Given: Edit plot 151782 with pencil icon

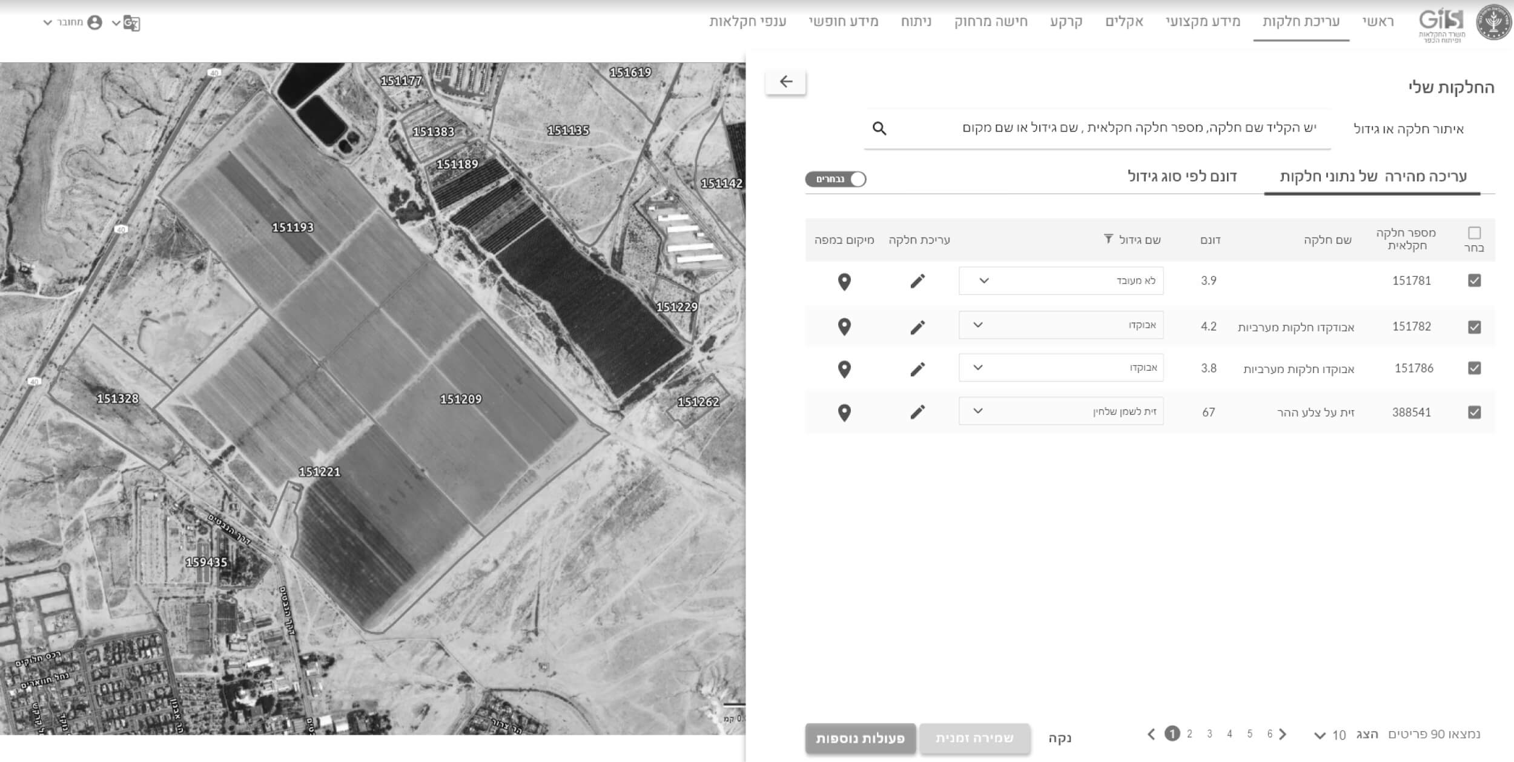Looking at the screenshot, I should [x=917, y=328].
